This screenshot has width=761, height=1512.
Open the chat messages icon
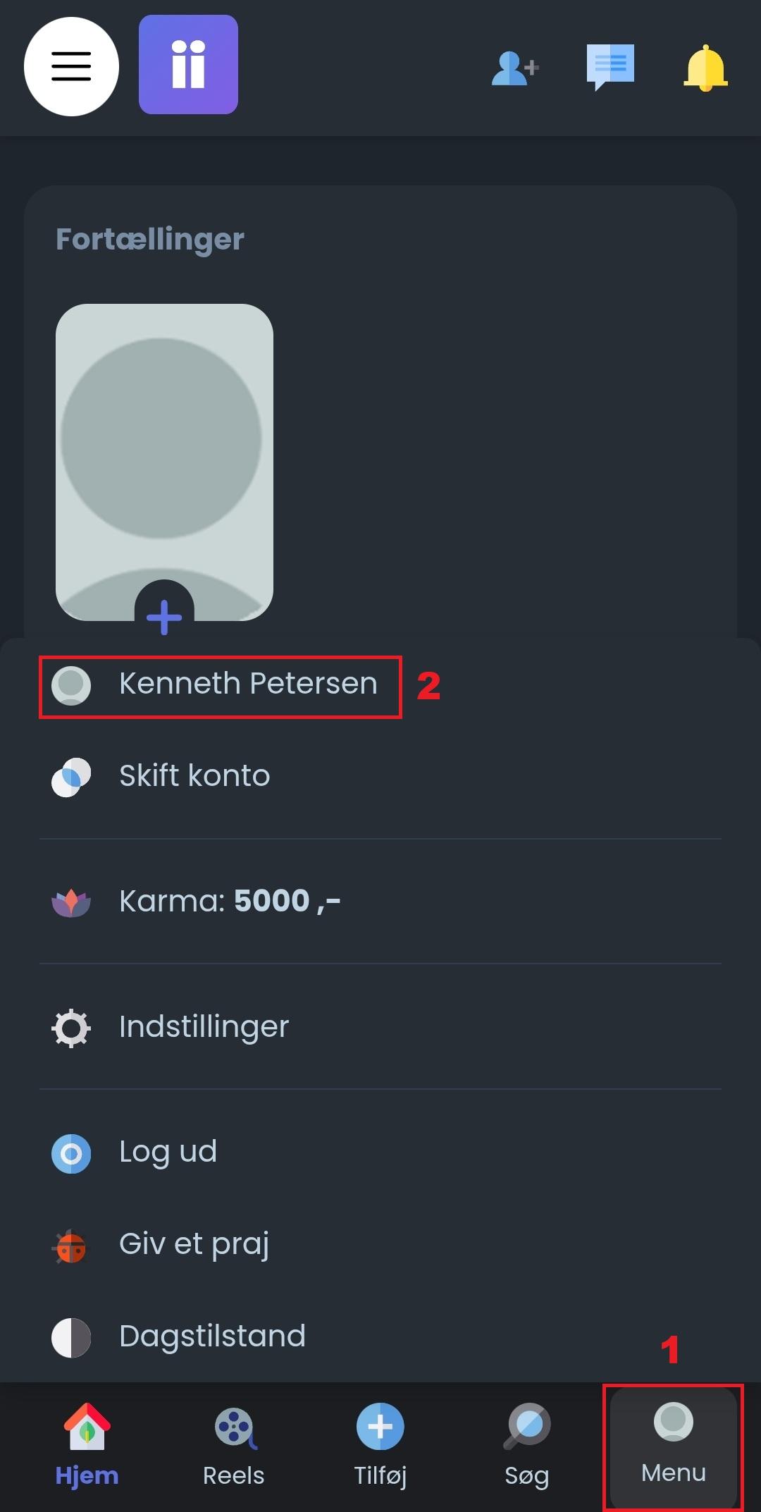tap(610, 66)
